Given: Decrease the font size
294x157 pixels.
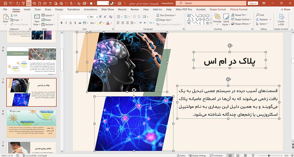Looking at the screenshot, I should point(105,17).
